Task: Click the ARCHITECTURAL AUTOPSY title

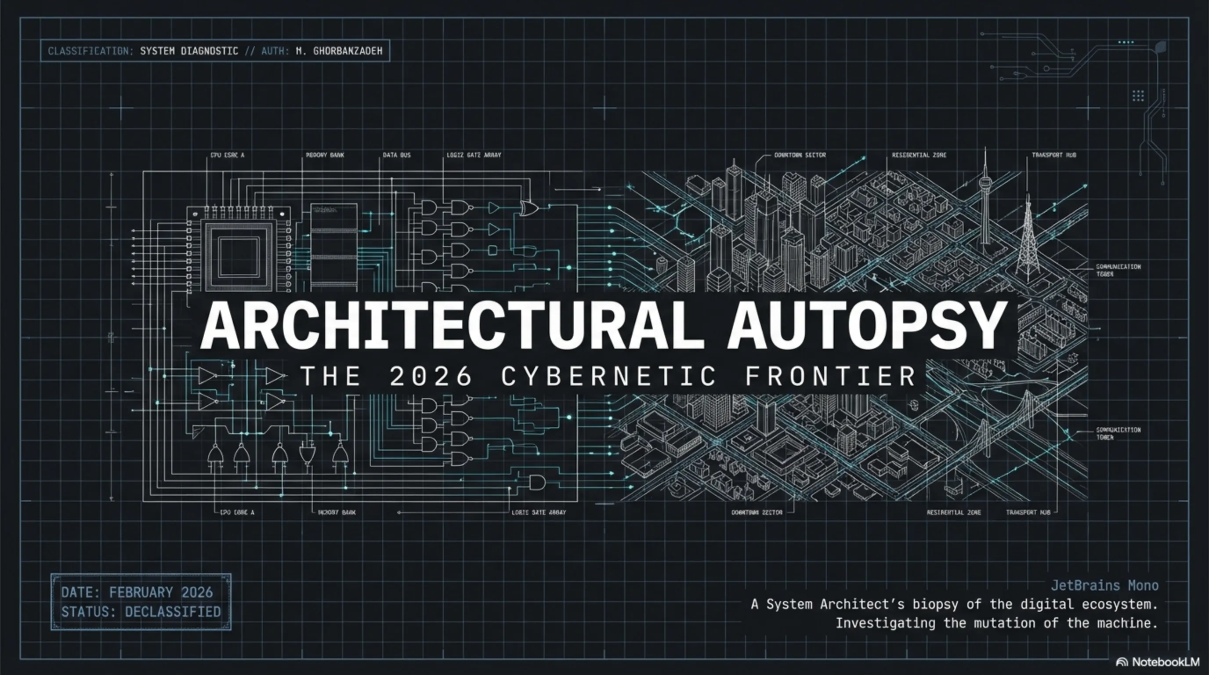Action: 604,325
